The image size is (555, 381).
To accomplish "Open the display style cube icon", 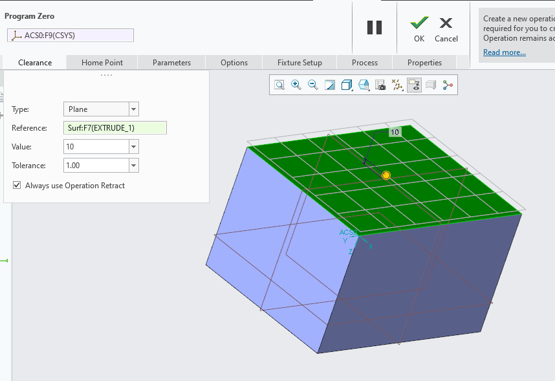I will [x=347, y=85].
